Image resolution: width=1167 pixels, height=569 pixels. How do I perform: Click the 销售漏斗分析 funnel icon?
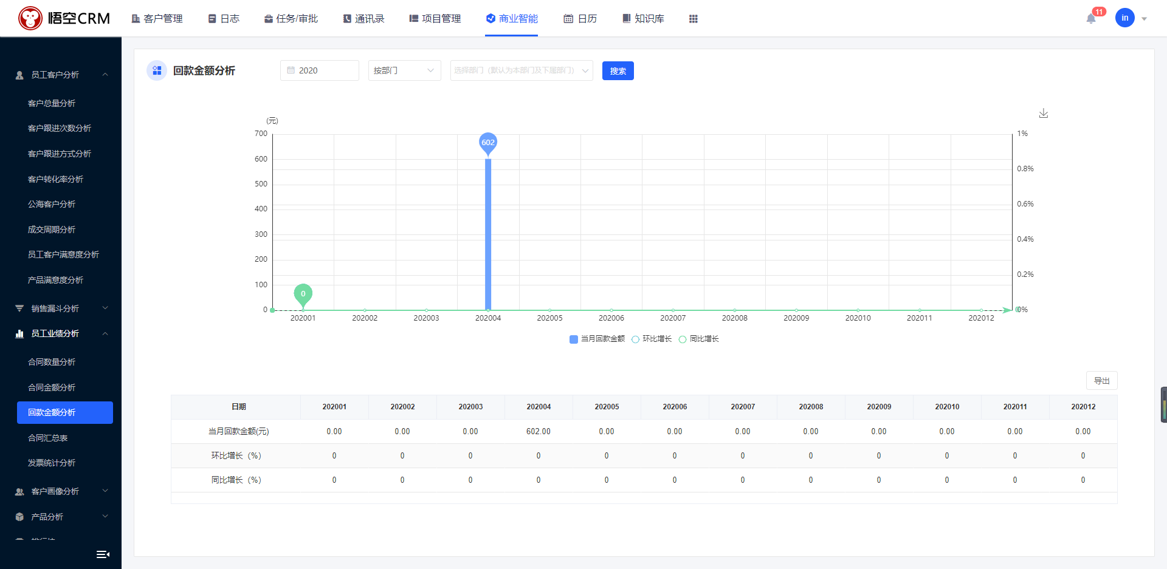click(x=19, y=308)
